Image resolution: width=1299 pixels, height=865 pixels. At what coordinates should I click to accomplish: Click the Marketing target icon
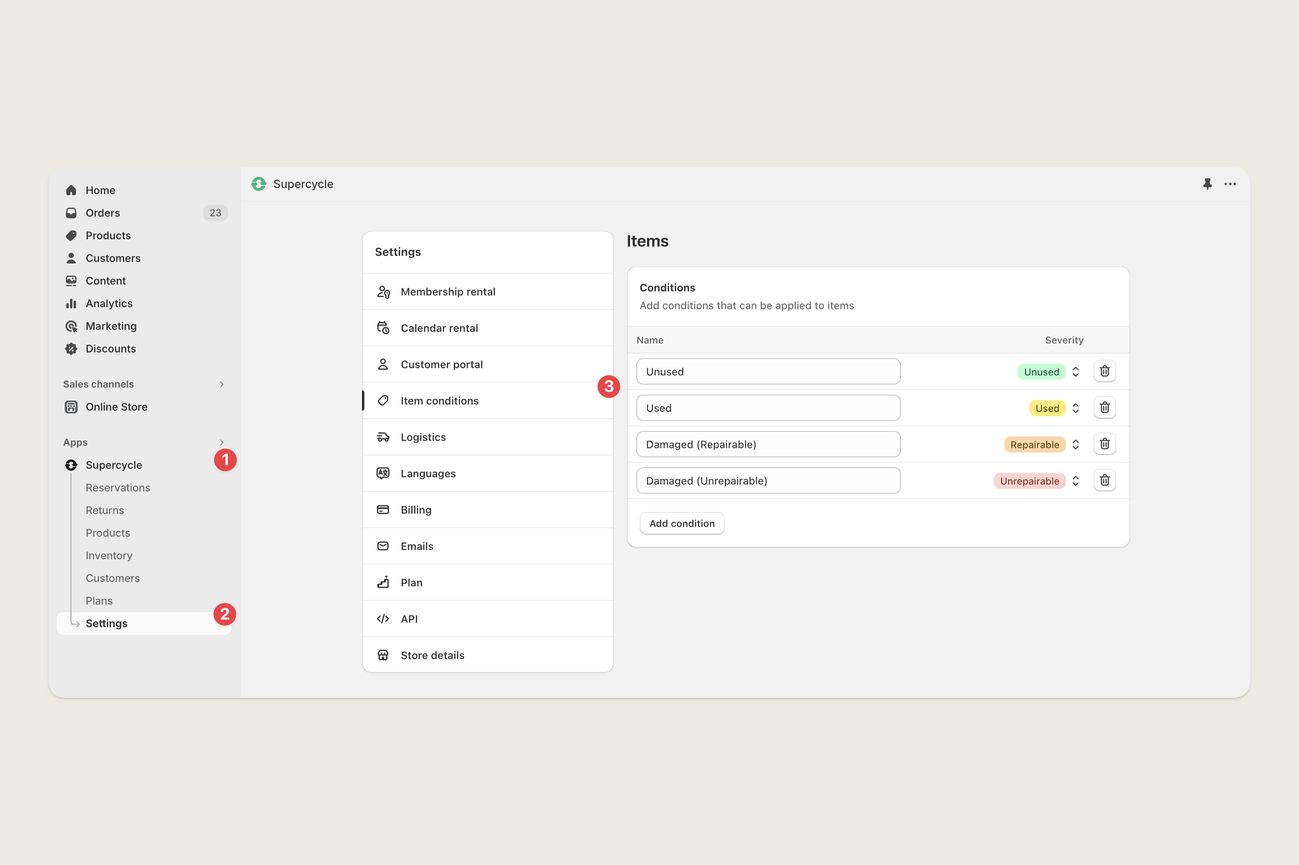pyautogui.click(x=71, y=326)
